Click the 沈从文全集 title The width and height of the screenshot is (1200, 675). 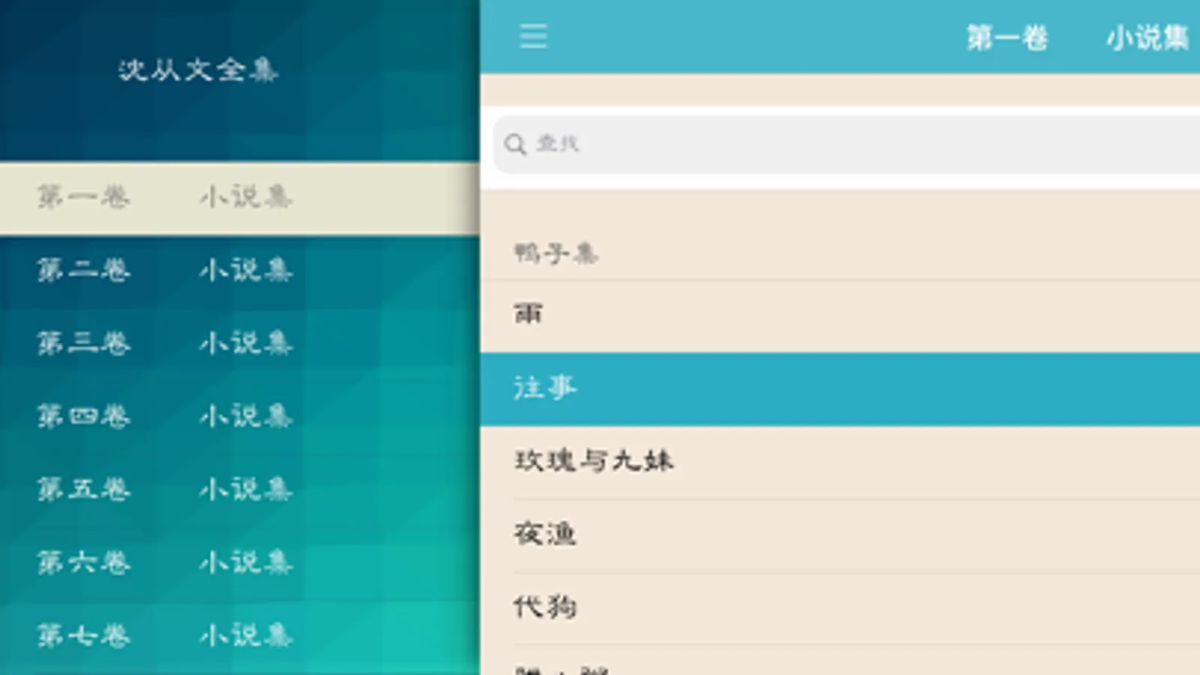pos(198,70)
